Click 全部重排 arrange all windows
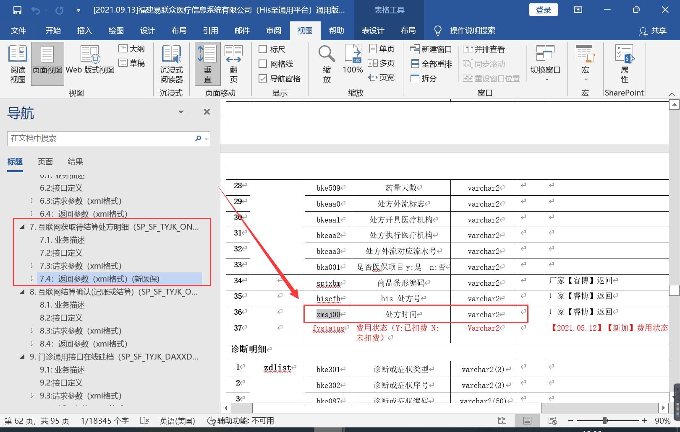Image resolution: width=680 pixels, height=432 pixels. pyautogui.click(x=431, y=64)
